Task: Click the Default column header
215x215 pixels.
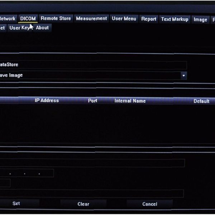Action: coord(201,101)
